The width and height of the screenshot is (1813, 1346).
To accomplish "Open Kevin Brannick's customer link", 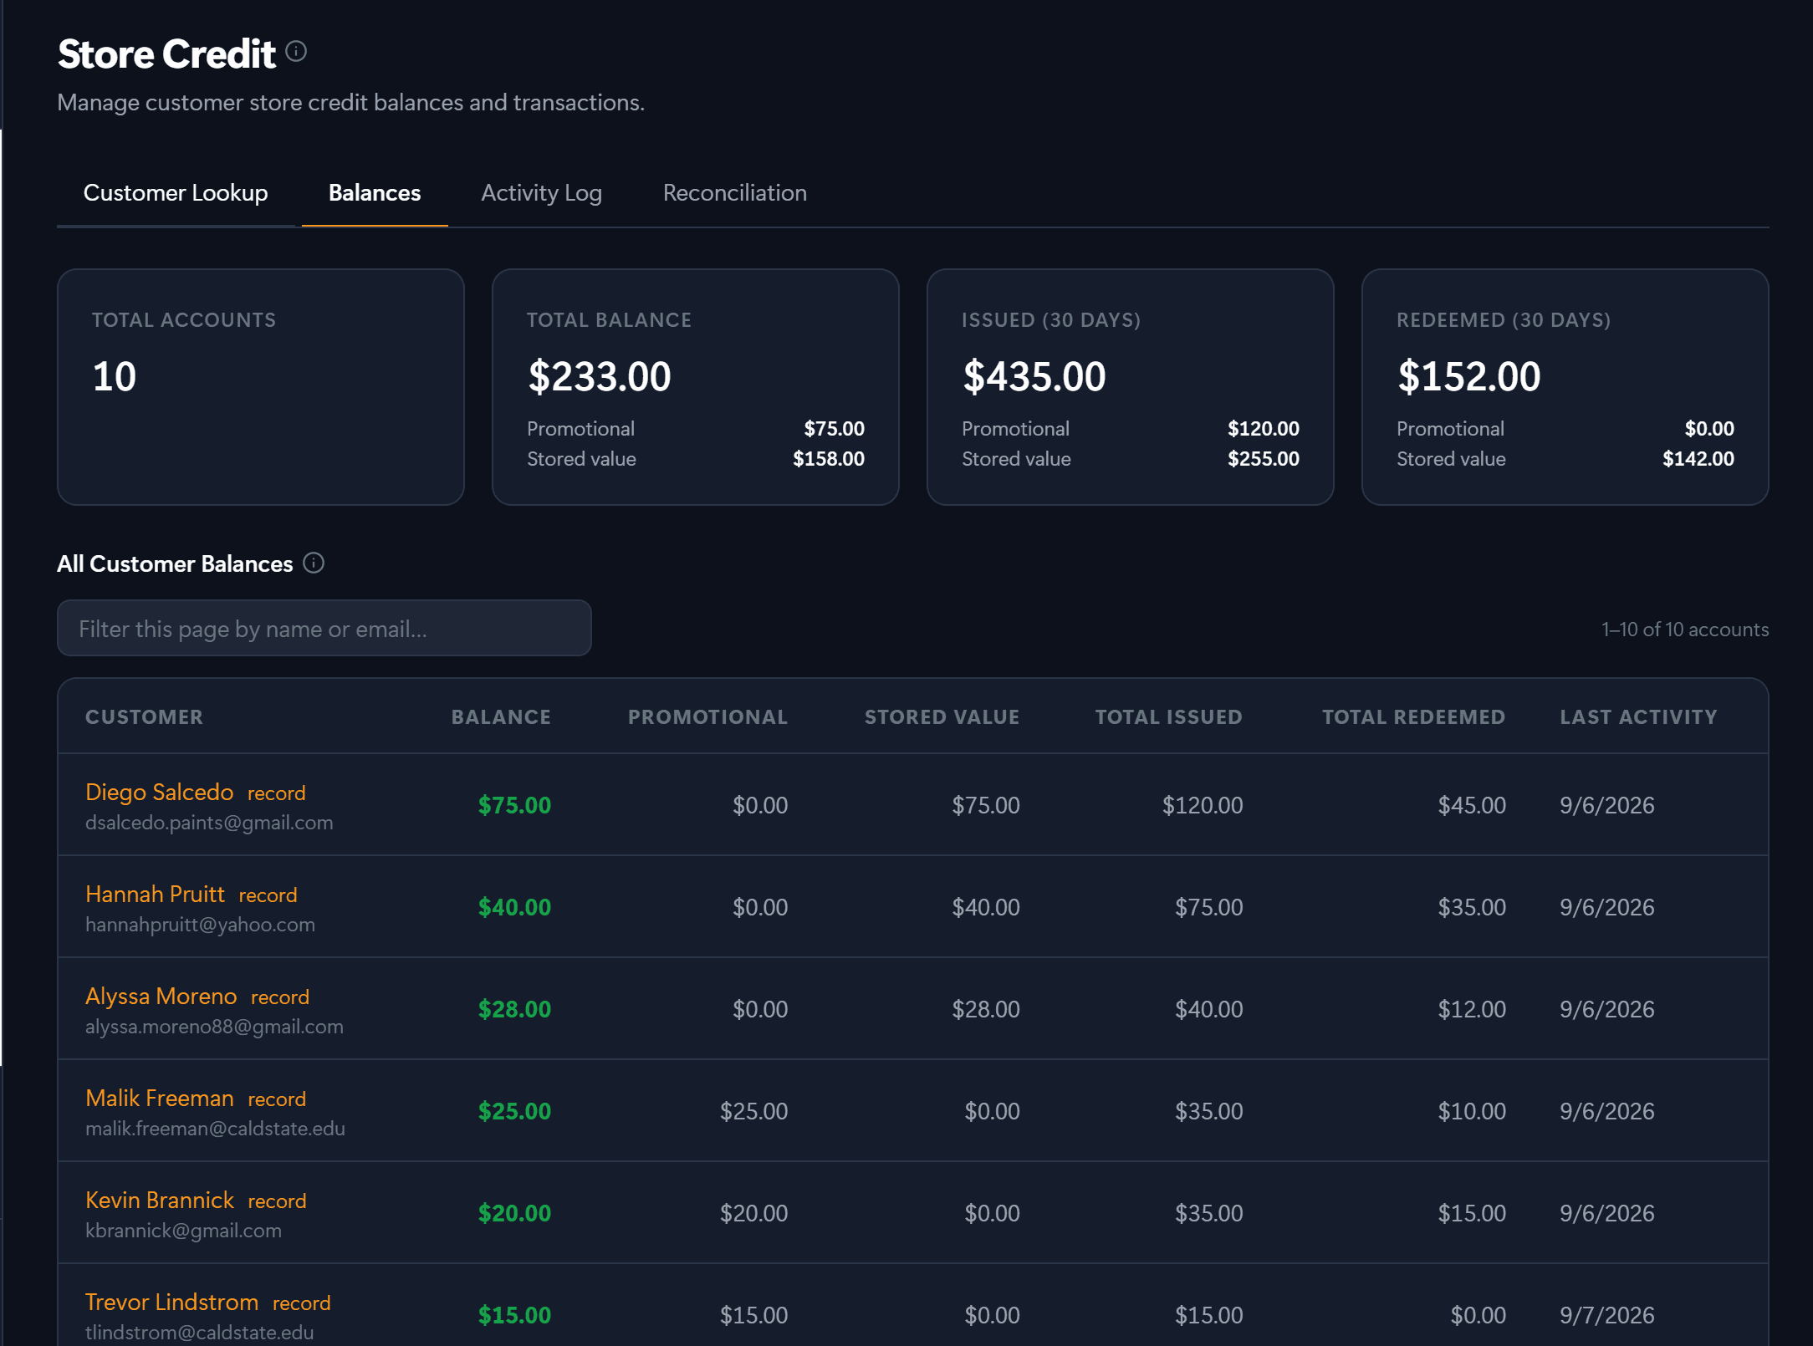I will pyautogui.click(x=160, y=1200).
